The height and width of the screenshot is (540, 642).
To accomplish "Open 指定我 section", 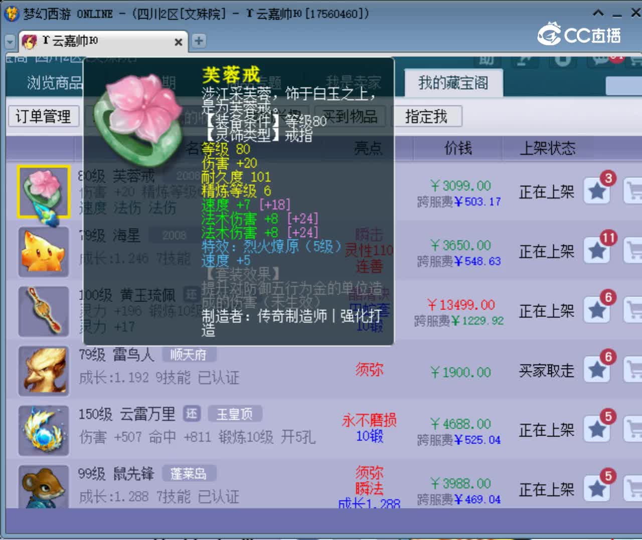I will [426, 117].
